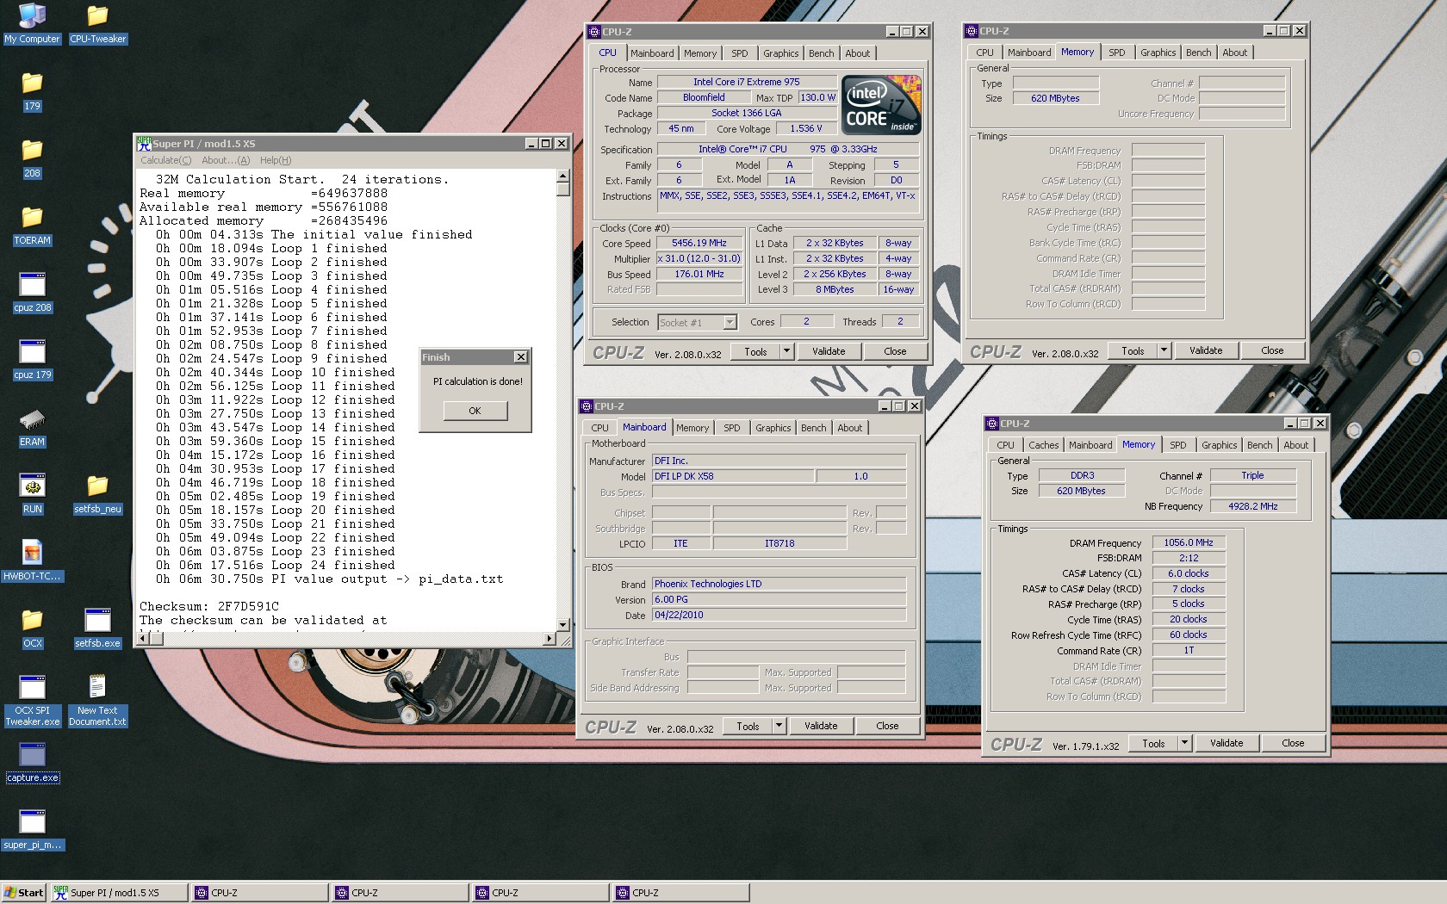1447x904 pixels.
Task: Switch to Caches tab in CPU-Z 1.79.1 window
Action: pos(1043,445)
